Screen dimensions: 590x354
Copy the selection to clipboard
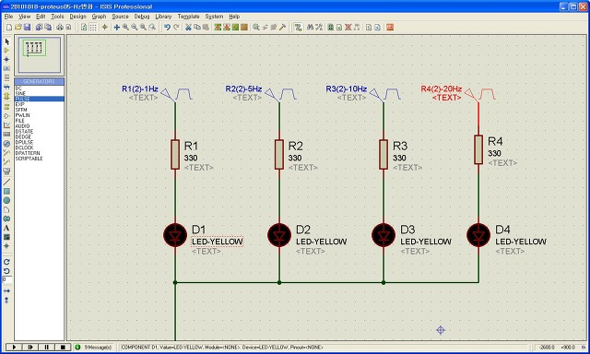[x=197, y=27]
